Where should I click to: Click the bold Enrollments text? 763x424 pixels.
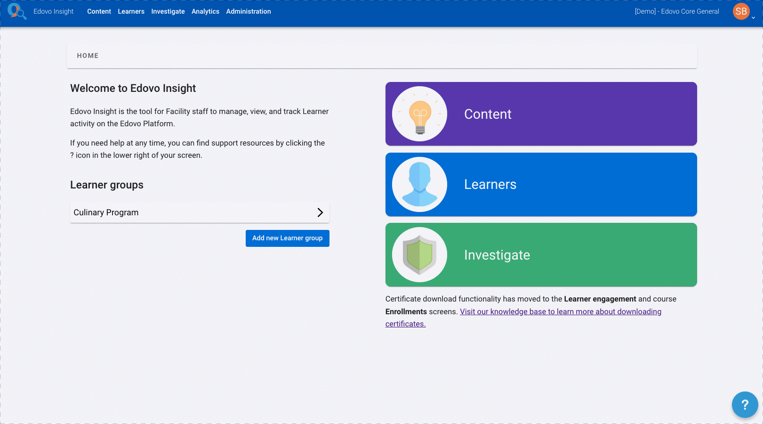coord(406,311)
